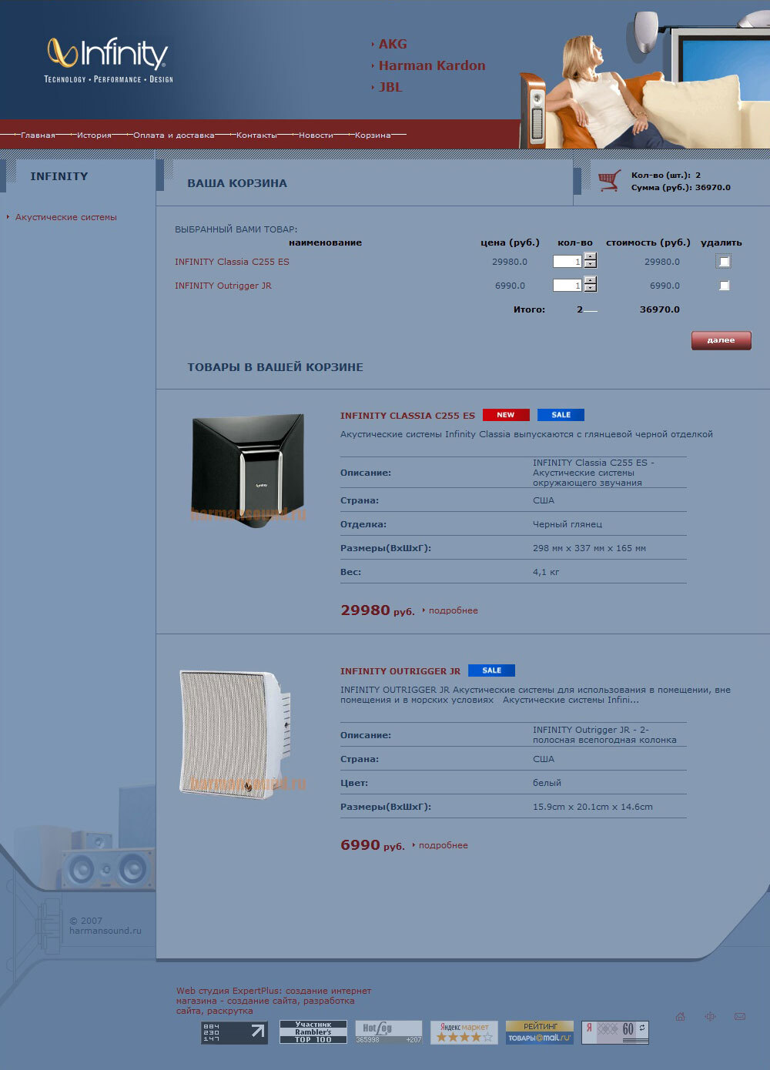Tick delete checkbox for INFINITY Outrigger JR
Image resolution: width=770 pixels, height=1070 pixels.
(x=724, y=286)
